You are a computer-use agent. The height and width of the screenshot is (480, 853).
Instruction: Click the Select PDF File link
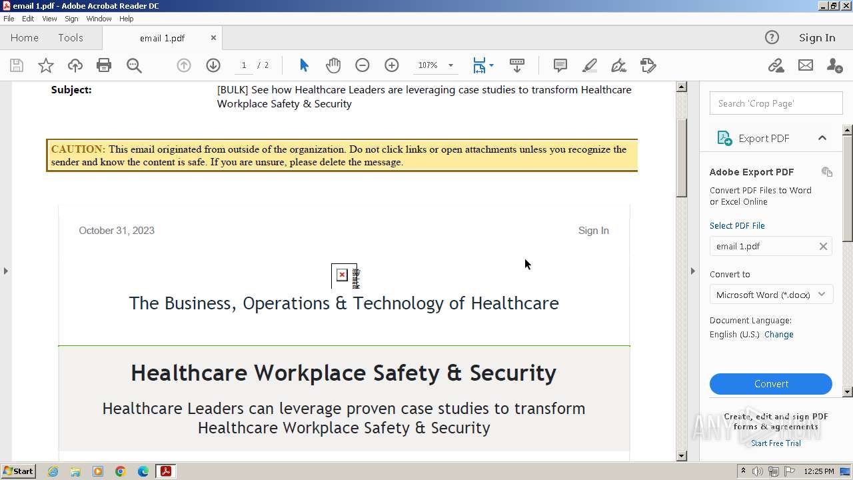click(737, 225)
